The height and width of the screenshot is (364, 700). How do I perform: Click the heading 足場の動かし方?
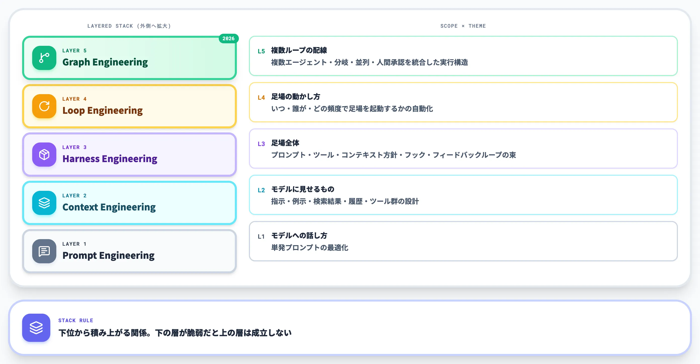[x=296, y=97]
